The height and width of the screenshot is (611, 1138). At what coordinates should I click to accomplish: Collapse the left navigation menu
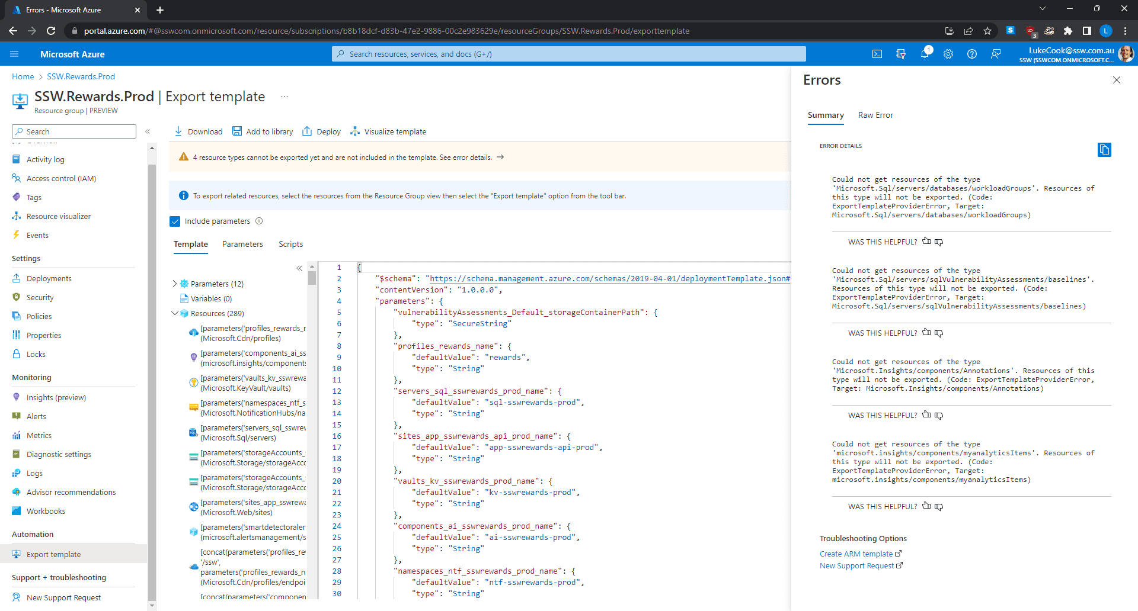[148, 131]
